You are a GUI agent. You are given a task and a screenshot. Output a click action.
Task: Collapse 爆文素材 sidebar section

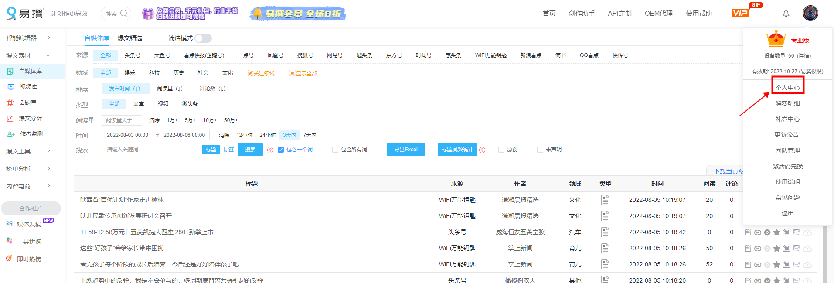[x=28, y=55]
